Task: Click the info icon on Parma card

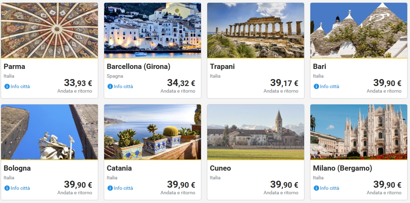Action: click(7, 86)
